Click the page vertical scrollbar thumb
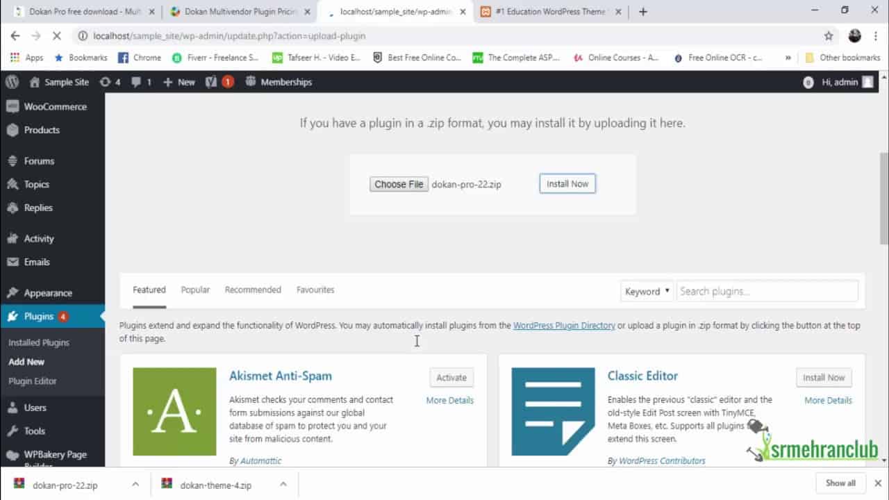Image resolution: width=889 pixels, height=500 pixels. pyautogui.click(x=884, y=198)
